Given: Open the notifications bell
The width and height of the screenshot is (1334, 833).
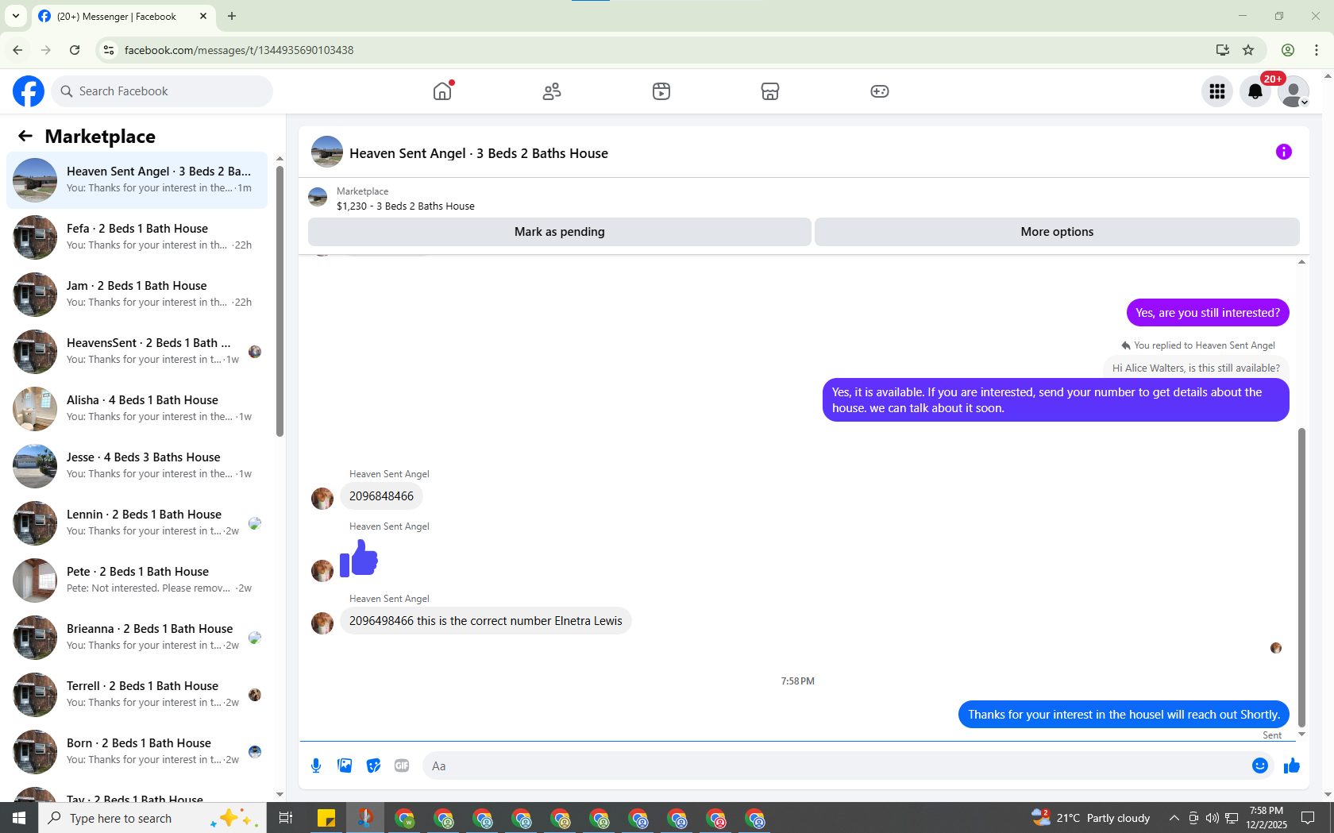Looking at the screenshot, I should pos(1255,91).
